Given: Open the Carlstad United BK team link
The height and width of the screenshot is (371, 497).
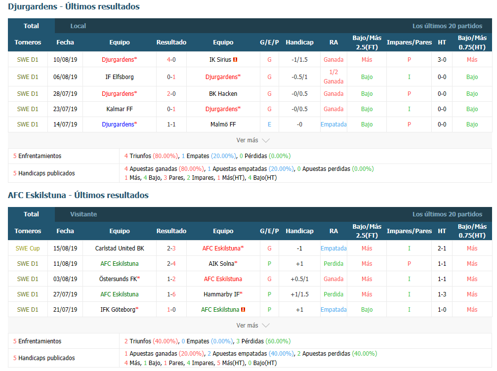Looking at the screenshot, I should pyautogui.click(x=120, y=248).
